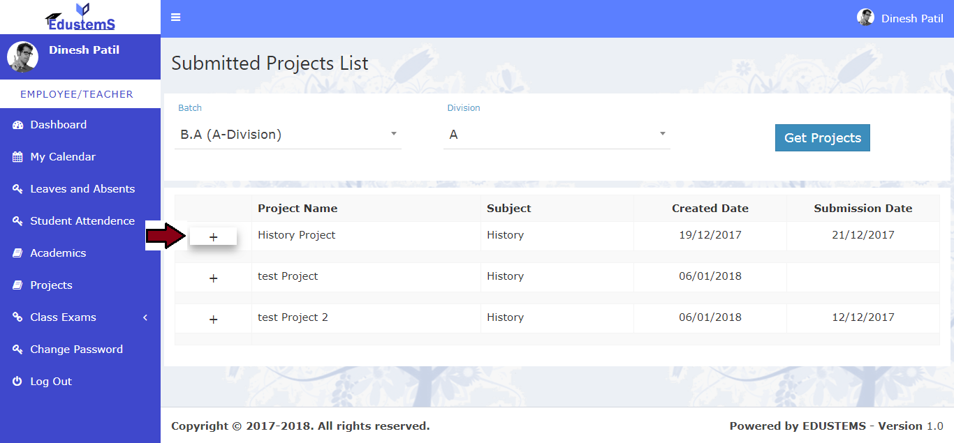Screen dimensions: 954x443
Task: Sort by Submission Date column header
Action: coord(863,208)
